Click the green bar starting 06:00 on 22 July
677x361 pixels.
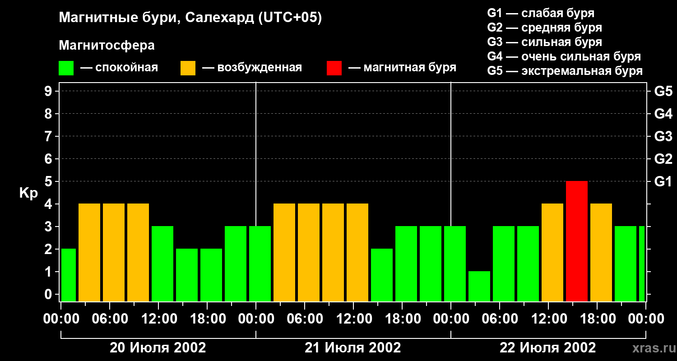(504, 264)
